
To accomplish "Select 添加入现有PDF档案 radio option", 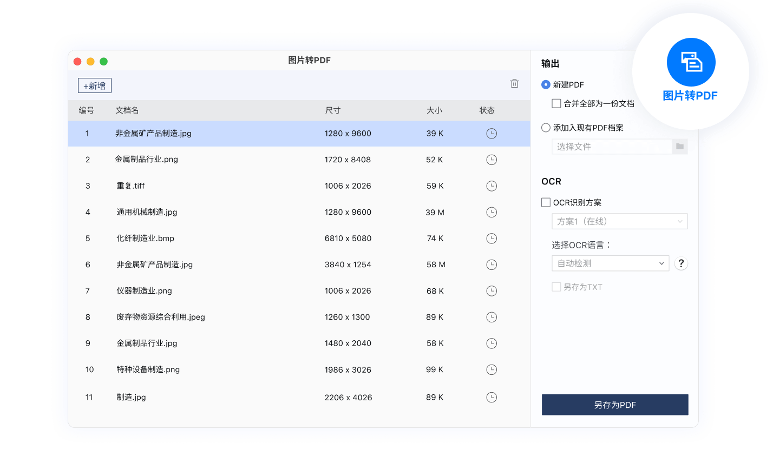I will coord(546,128).
